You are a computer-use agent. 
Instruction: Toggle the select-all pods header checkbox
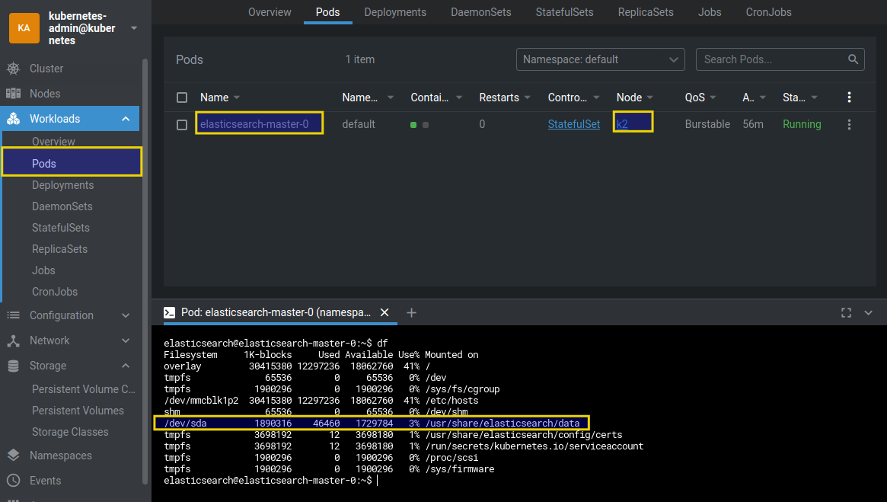click(181, 98)
